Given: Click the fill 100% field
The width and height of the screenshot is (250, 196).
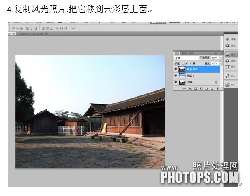Looking at the screenshot, I should click(215, 63).
